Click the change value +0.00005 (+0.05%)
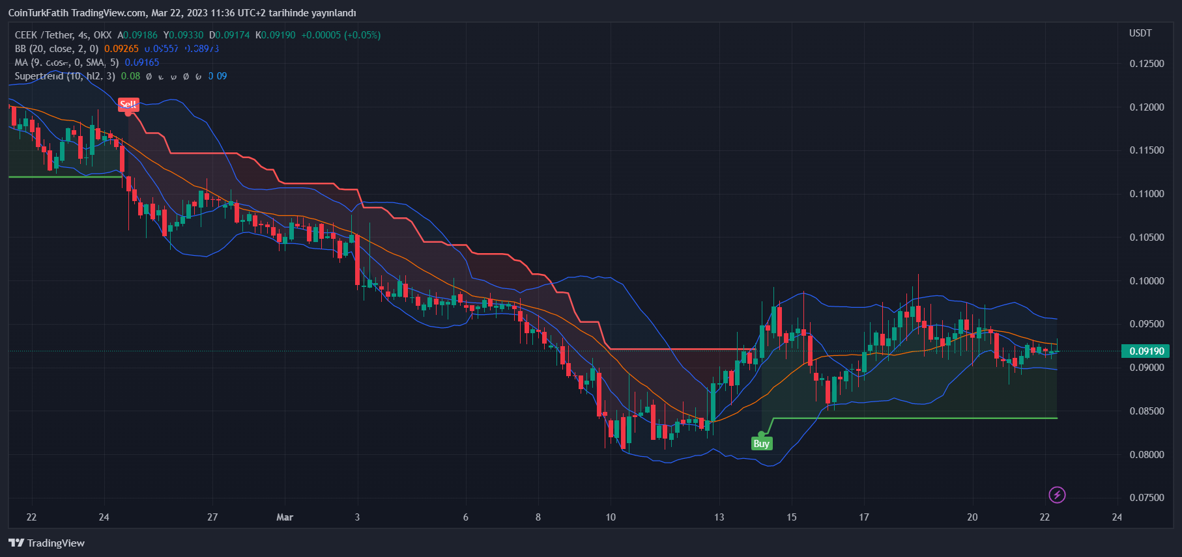Viewport: 1182px width, 557px height. (341, 35)
